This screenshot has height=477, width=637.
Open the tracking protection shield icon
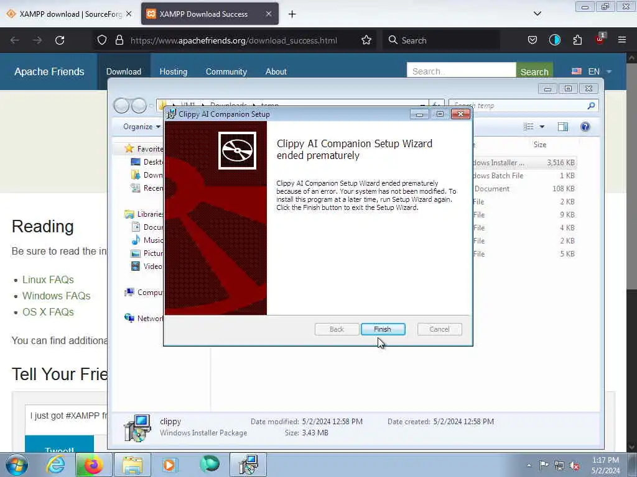102,40
